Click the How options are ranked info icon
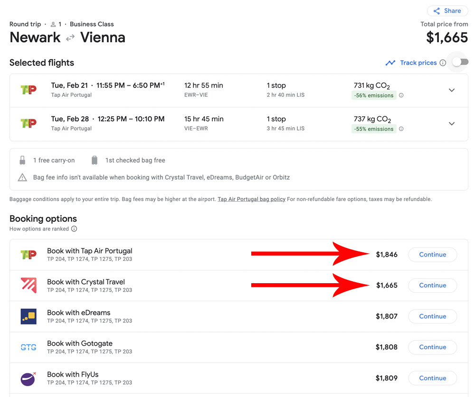The image size is (475, 397). pyautogui.click(x=74, y=229)
